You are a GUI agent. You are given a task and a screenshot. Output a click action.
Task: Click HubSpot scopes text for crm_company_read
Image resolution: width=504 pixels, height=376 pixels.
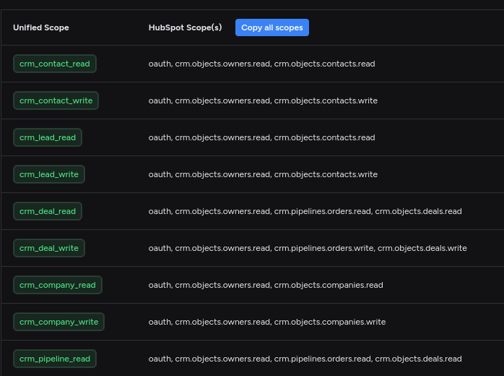coord(266,285)
